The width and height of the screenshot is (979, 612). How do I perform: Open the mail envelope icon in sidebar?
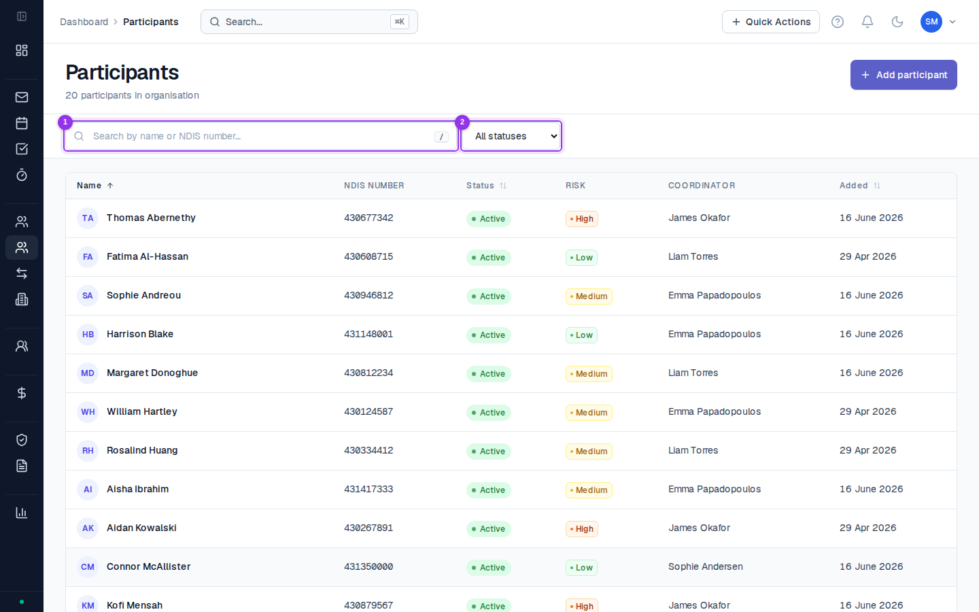coord(22,97)
